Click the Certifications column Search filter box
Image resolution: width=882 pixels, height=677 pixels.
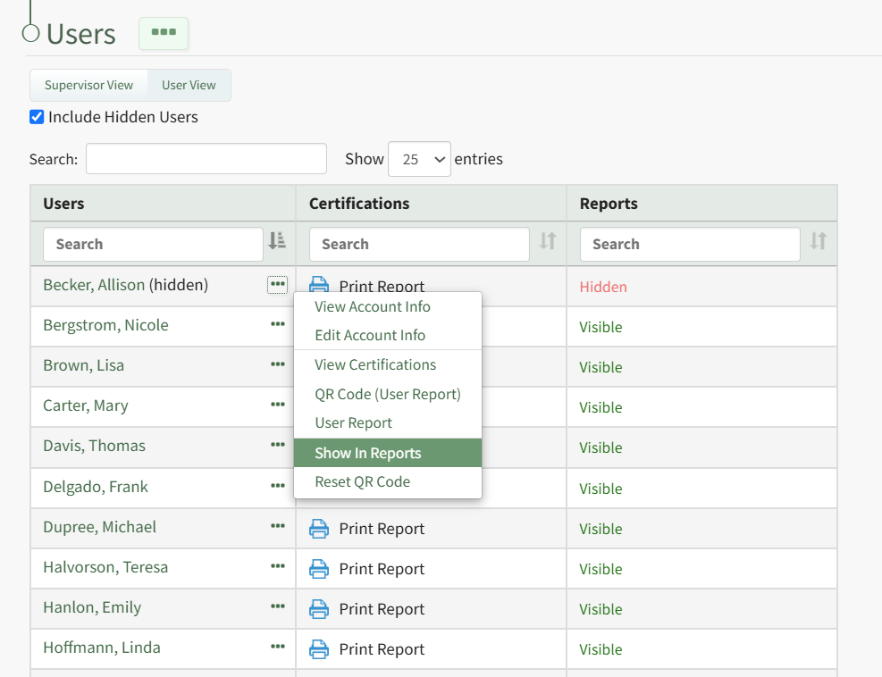point(419,244)
